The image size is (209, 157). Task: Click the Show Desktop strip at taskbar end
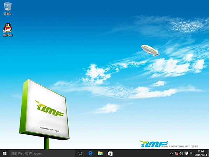208,153
